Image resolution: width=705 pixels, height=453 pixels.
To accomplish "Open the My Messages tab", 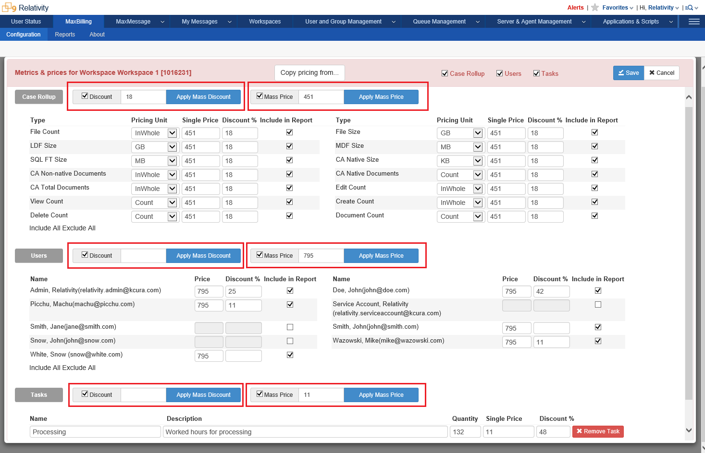I will point(199,22).
